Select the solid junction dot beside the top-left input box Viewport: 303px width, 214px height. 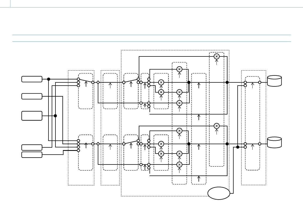pyautogui.click(x=48, y=79)
